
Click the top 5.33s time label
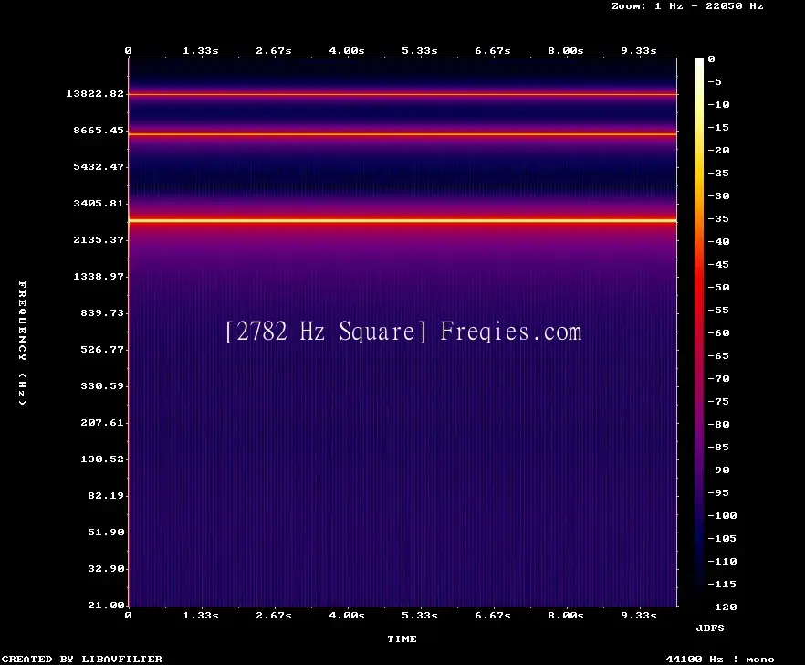coord(420,50)
